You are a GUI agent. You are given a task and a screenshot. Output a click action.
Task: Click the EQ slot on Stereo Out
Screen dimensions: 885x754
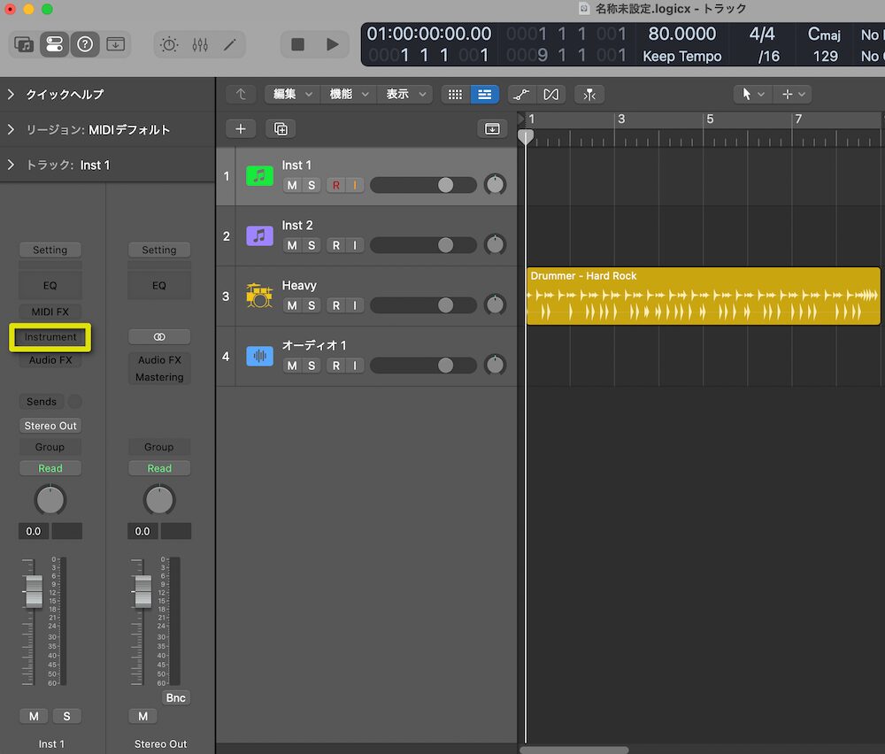coord(159,286)
